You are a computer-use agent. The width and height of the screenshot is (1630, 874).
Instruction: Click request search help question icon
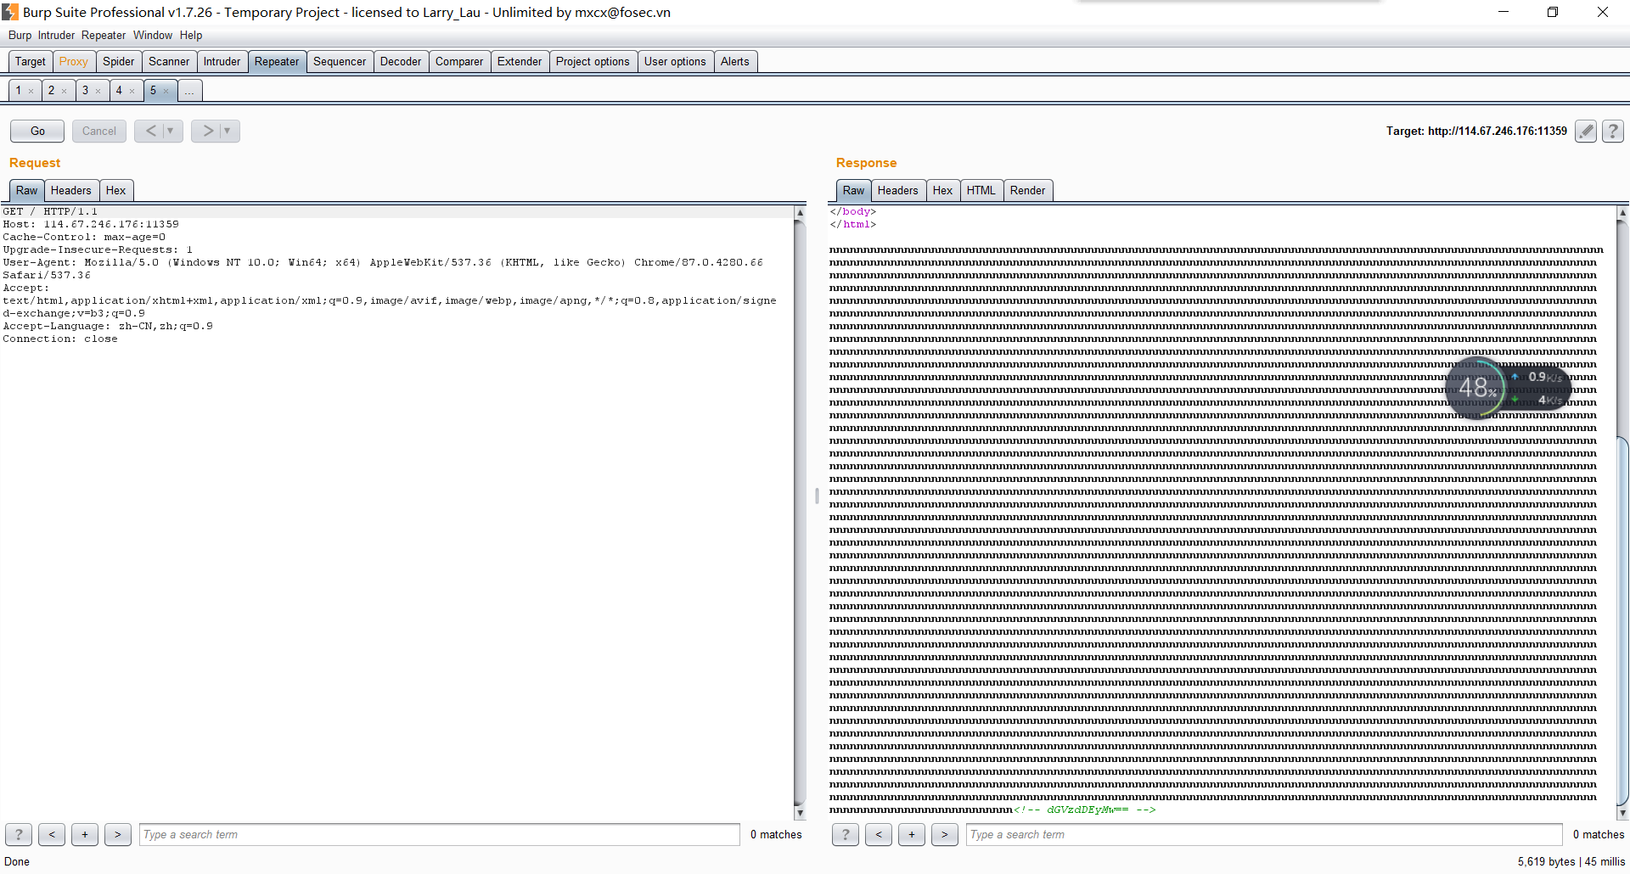[19, 834]
